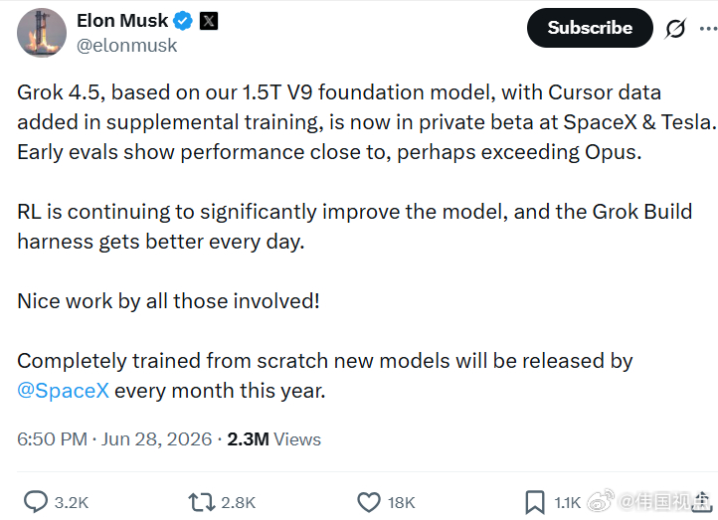Share the post via share icon
Screen dimensions: 718x520
(702, 502)
